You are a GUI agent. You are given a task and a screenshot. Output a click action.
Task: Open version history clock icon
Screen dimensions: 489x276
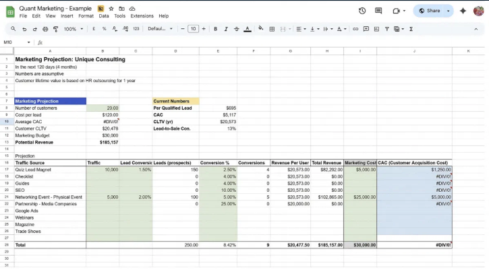click(362, 11)
